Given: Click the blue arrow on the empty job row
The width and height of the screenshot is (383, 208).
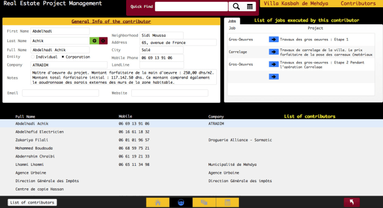Looking at the screenshot, I should (274, 76).
